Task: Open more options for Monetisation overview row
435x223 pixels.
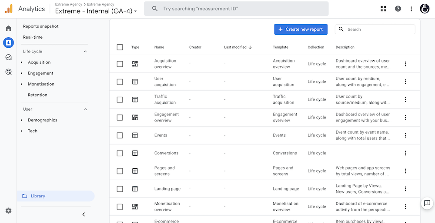Action: point(405,207)
